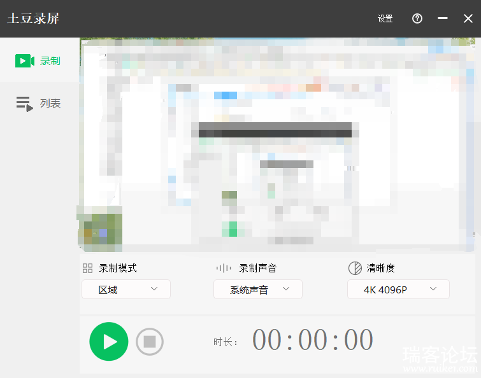Click the 清晰度 label
Screen dimensions: 481x378
[380, 269]
